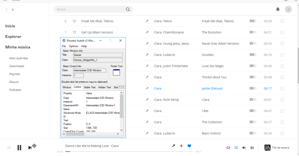Go back with the left arrow
Viewport: 299px width, 156px height.
[x=7, y=10]
